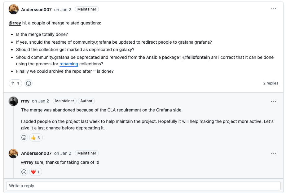This screenshot has height=196, width=286.
Task: Toggle the upvote on the top comment
Action: pos(15,83)
